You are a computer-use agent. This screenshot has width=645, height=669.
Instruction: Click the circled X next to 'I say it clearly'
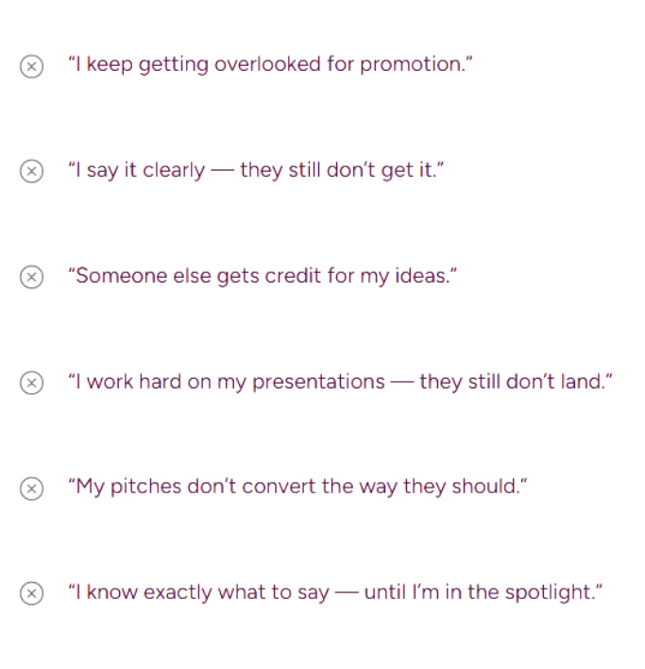coord(31,172)
